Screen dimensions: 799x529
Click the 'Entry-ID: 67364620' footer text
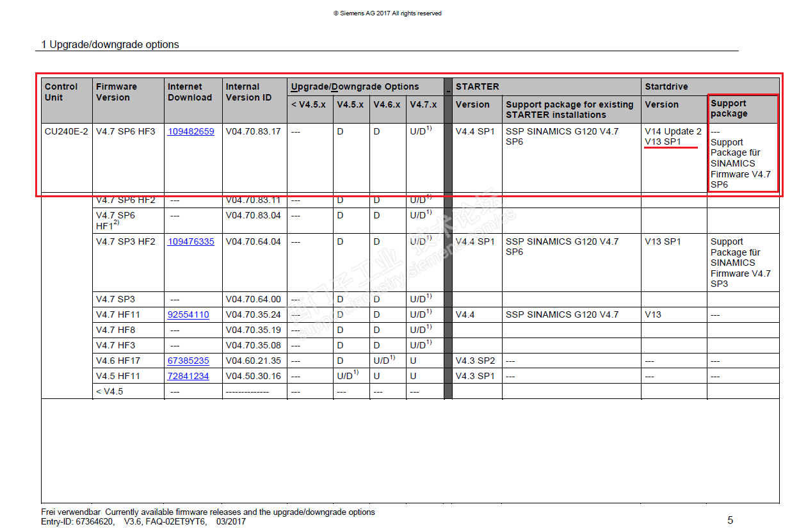pyautogui.click(x=79, y=522)
